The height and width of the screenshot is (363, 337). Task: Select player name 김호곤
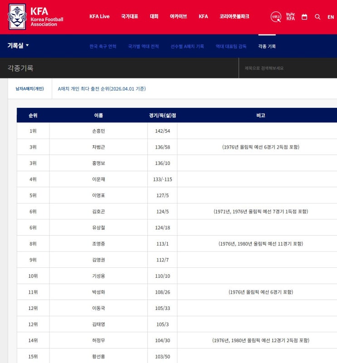pos(98,211)
